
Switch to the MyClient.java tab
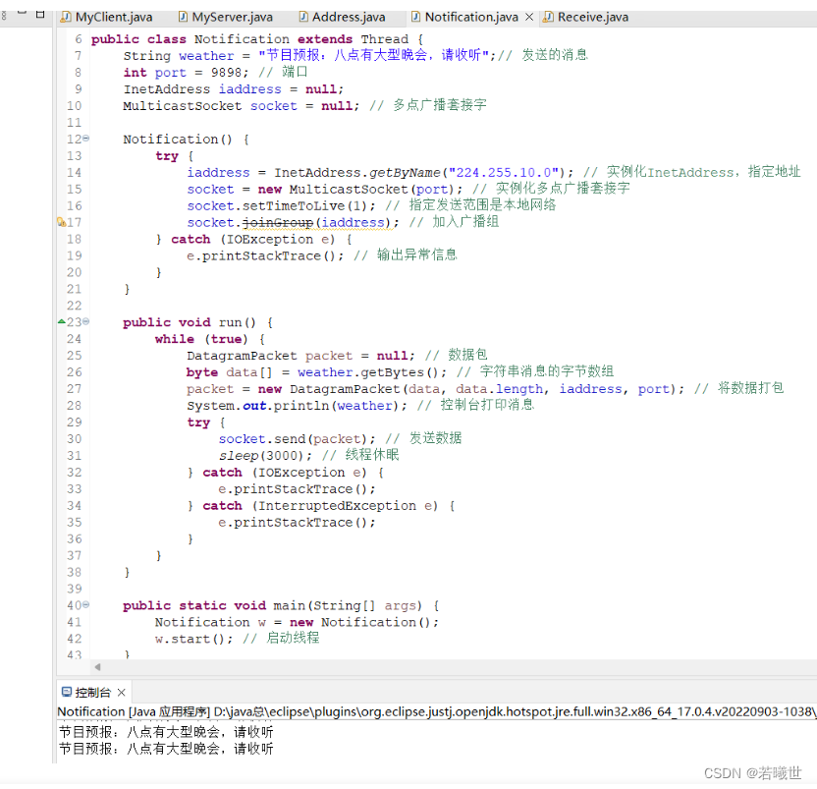tap(107, 18)
